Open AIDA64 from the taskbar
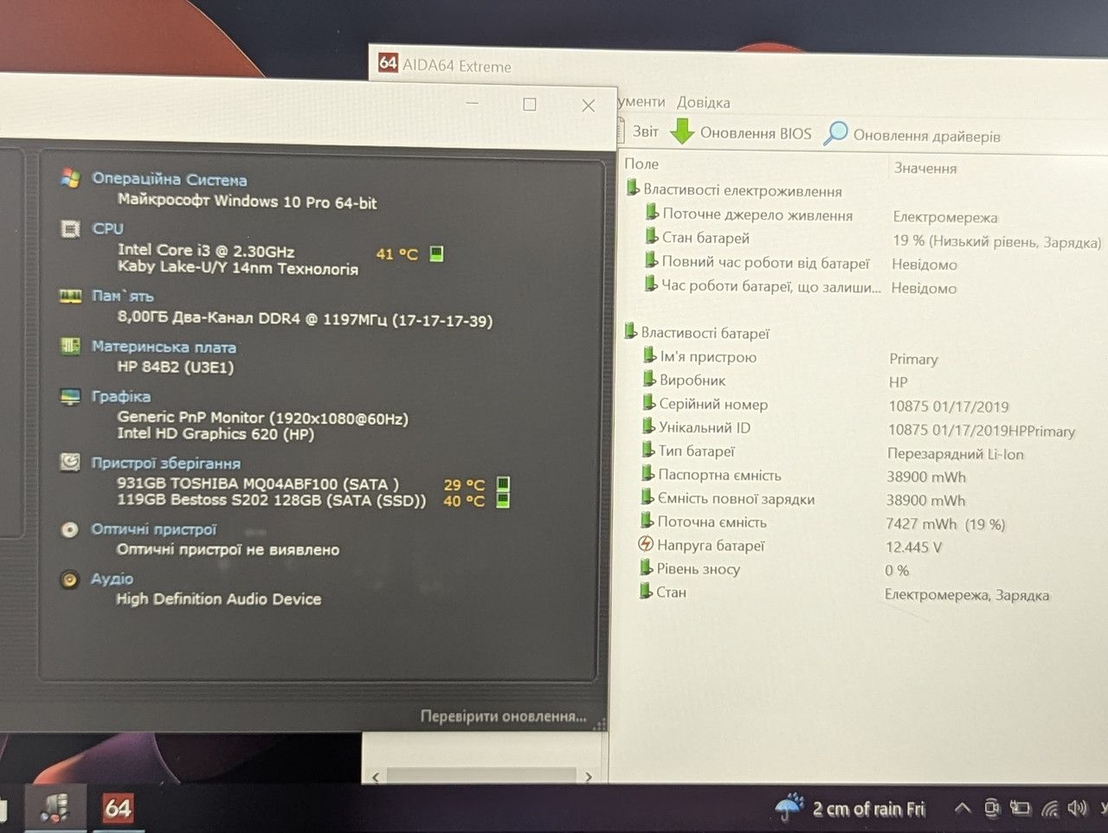The image size is (1108, 833). 118,808
